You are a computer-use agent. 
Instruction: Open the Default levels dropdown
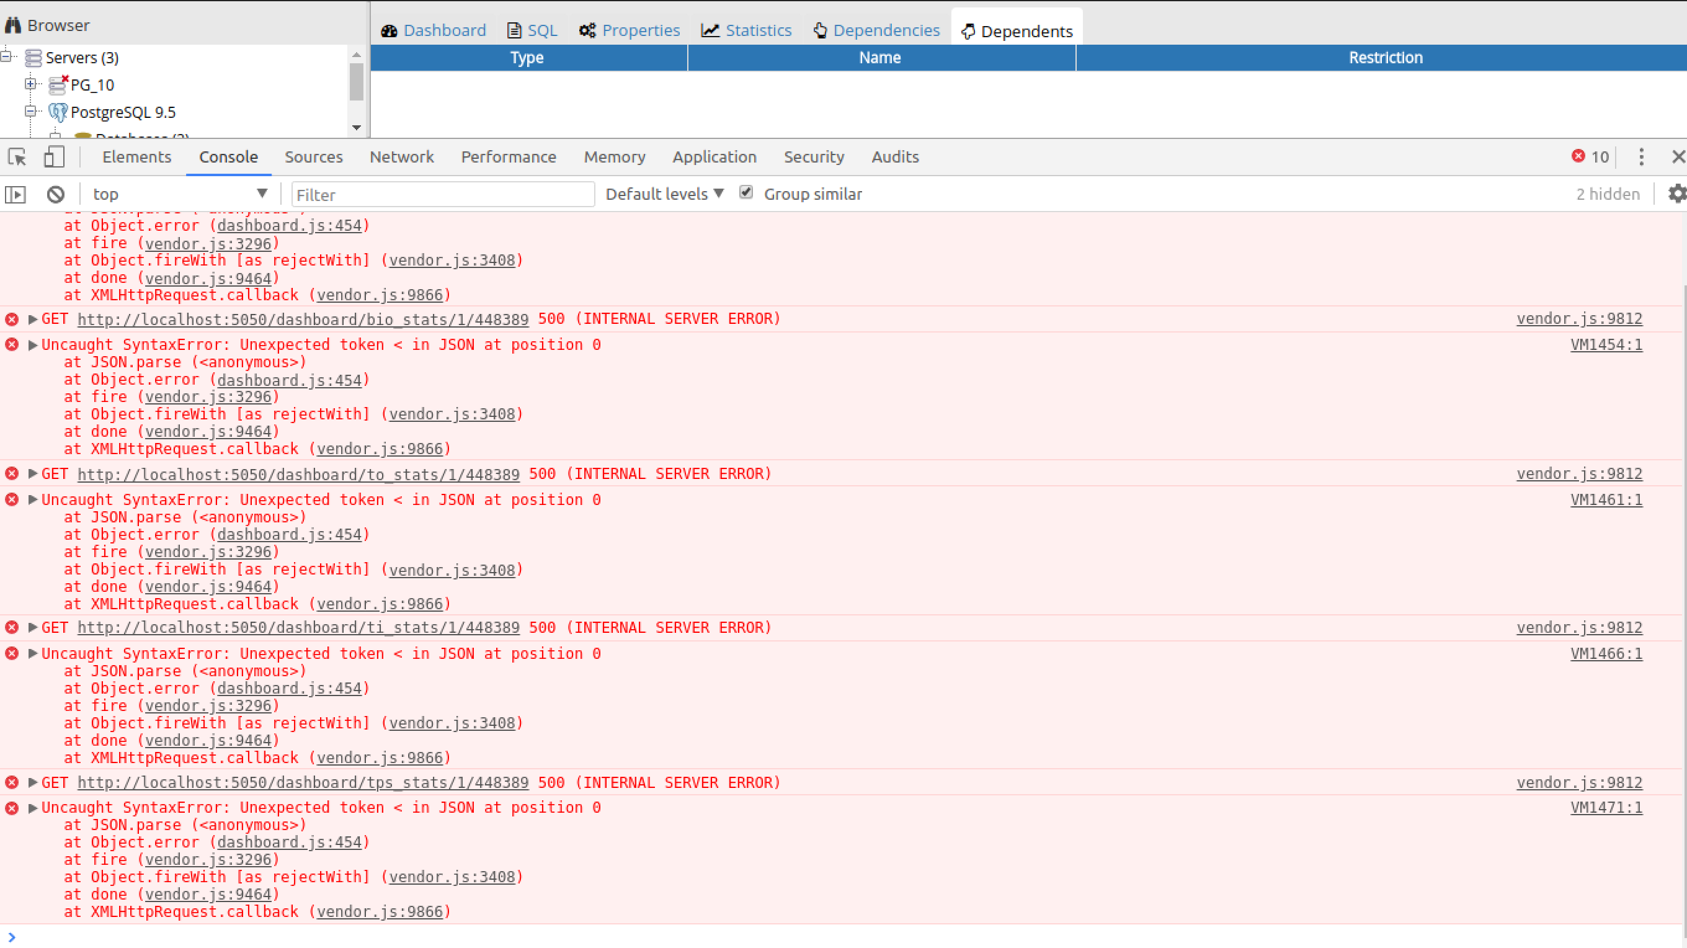664,194
